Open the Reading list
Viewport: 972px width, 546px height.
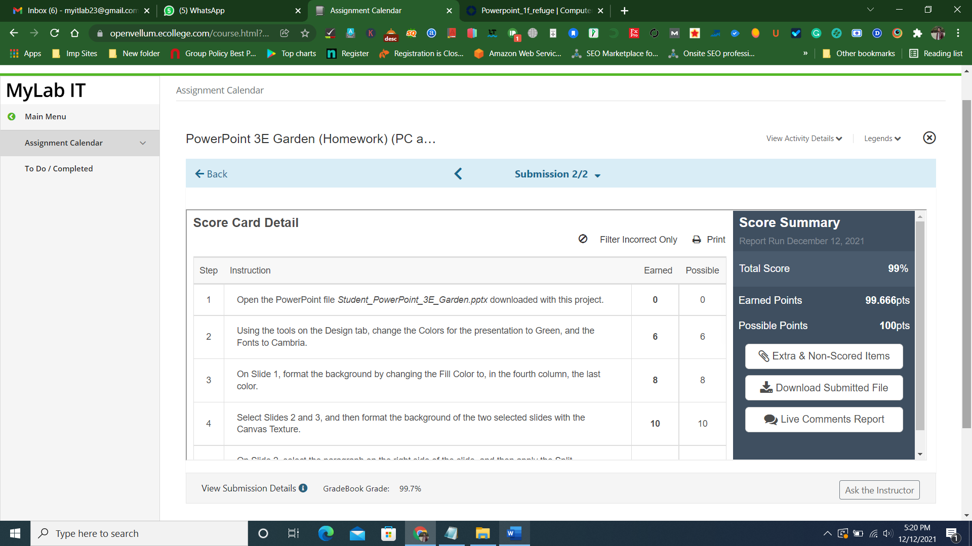point(936,54)
